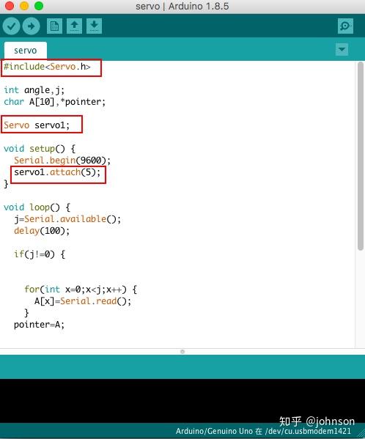Viewport: 365px width, 439px height.
Task: Create a new sketch with New icon
Action: pos(54,26)
